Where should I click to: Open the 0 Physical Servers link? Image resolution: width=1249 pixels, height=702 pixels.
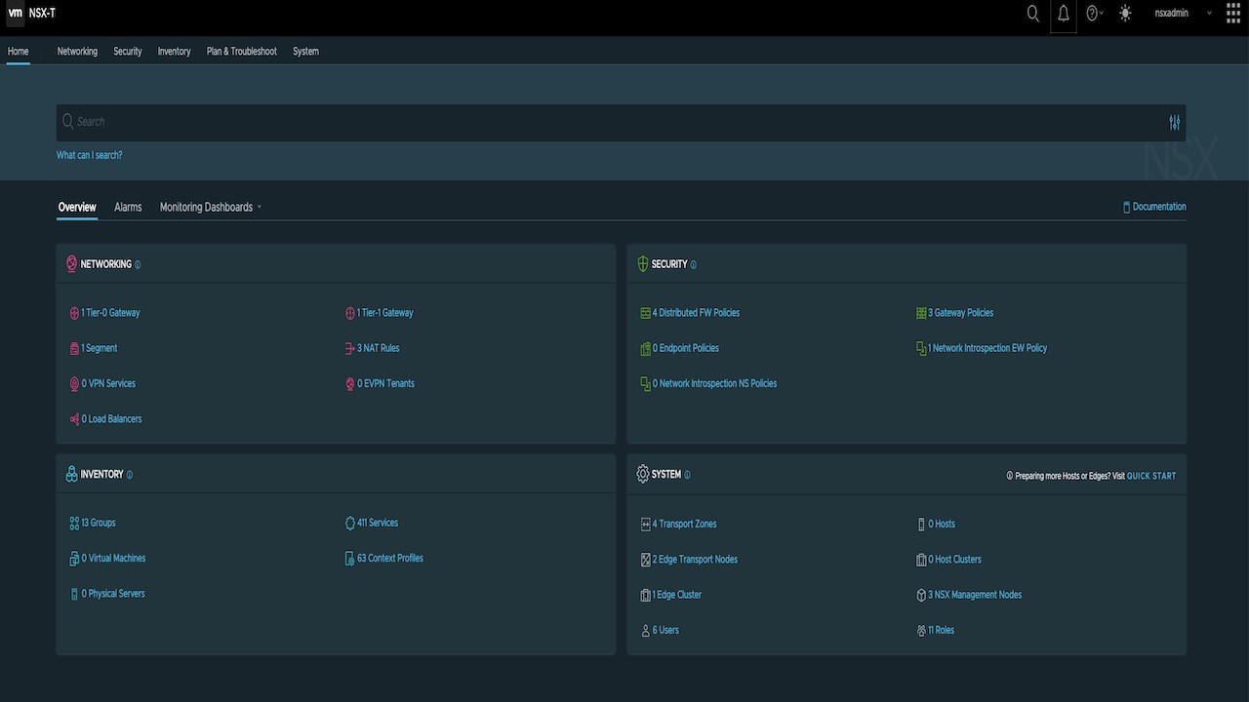click(x=113, y=594)
